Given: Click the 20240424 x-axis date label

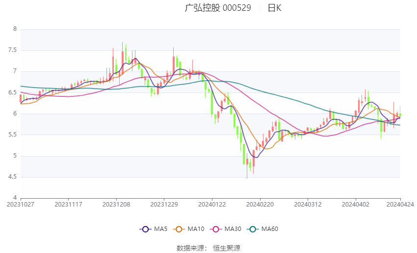Looking at the screenshot, I should tap(400, 205).
